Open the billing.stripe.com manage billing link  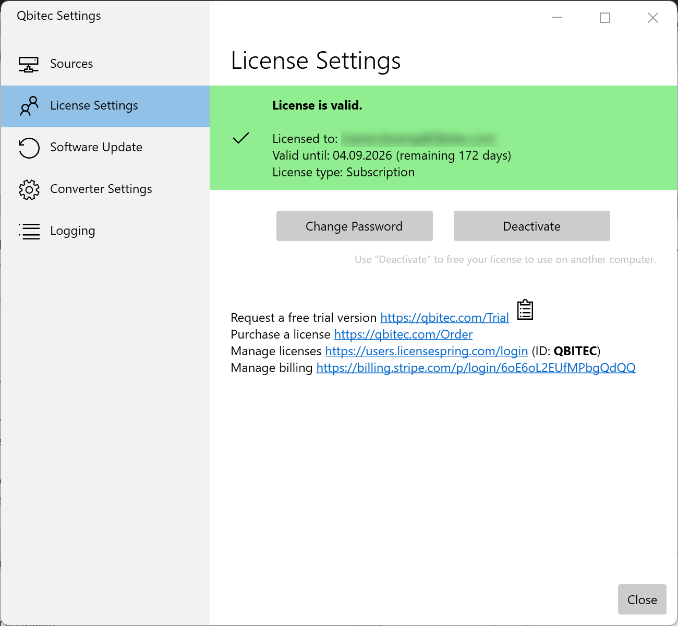tap(476, 368)
